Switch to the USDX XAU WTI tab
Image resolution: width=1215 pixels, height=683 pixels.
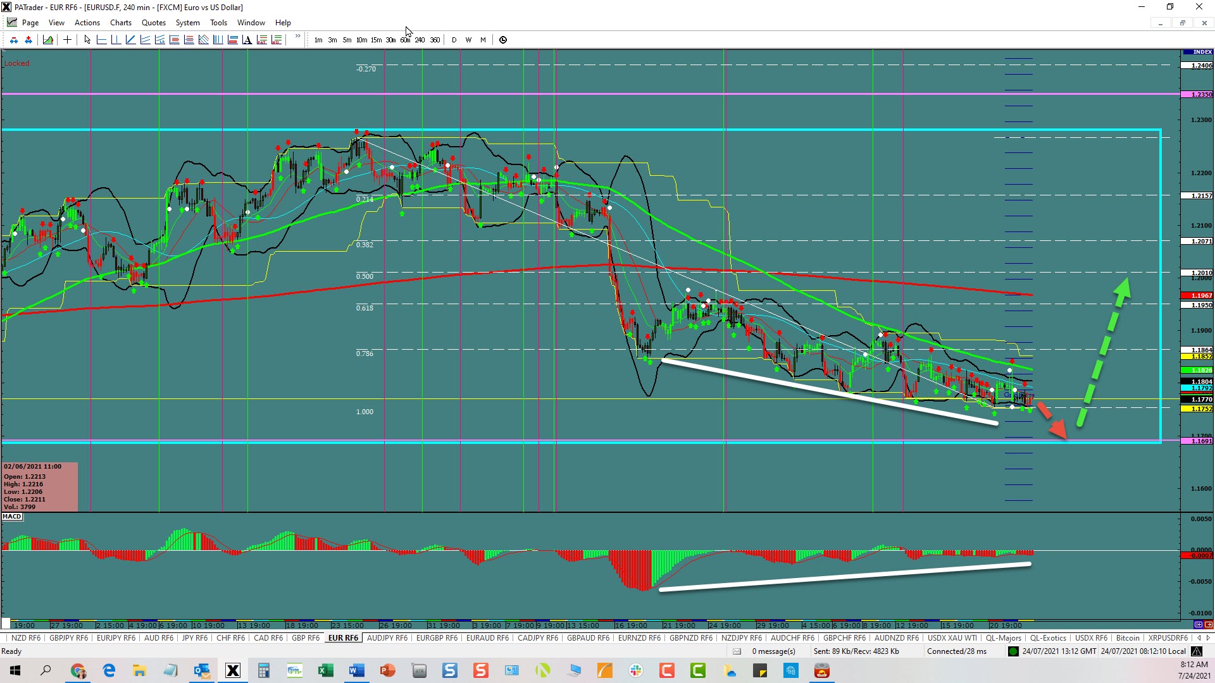click(x=952, y=637)
